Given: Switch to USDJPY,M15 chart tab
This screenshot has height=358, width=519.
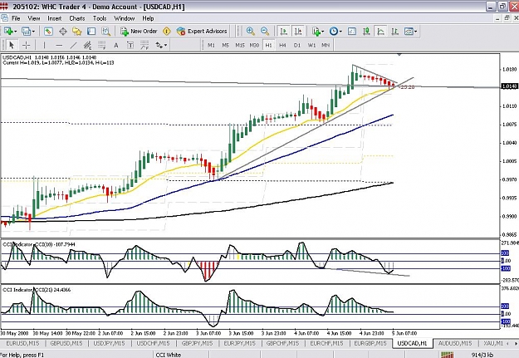Looking at the screenshot, I should [x=109, y=343].
